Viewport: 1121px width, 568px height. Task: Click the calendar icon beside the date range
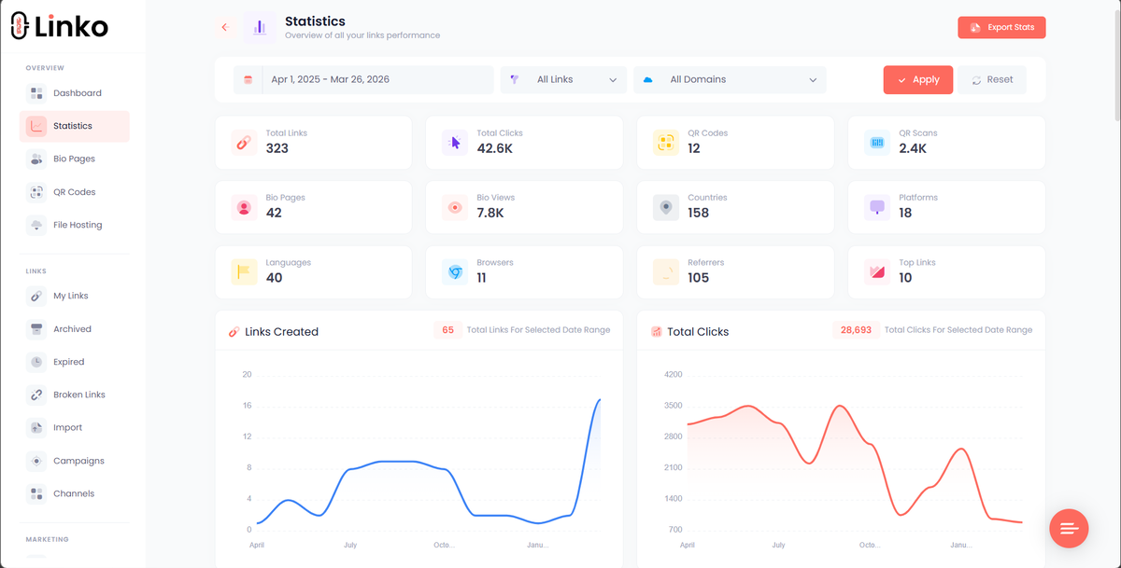tap(248, 80)
